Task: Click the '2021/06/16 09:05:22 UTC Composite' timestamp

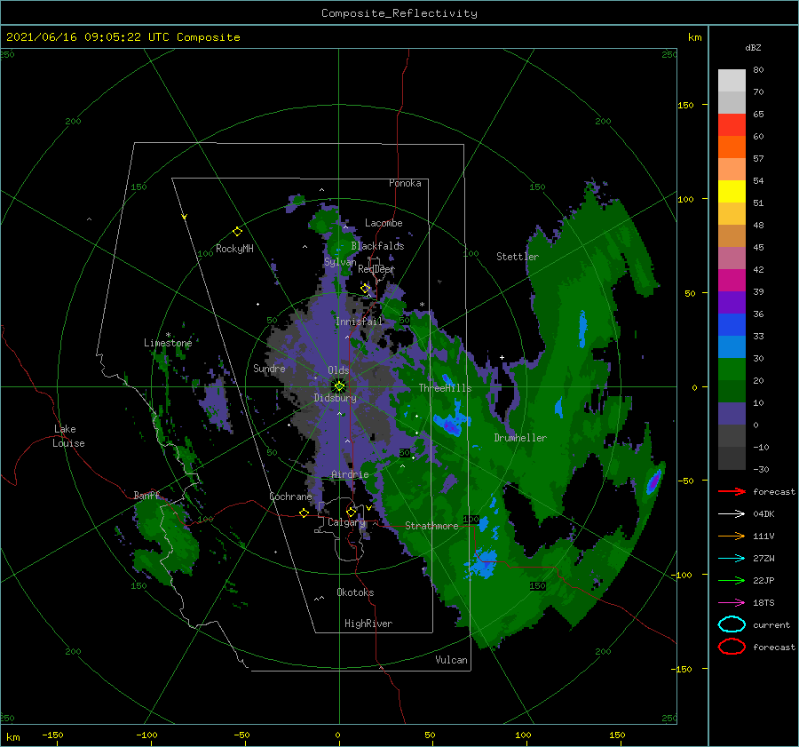Action: 123,37
